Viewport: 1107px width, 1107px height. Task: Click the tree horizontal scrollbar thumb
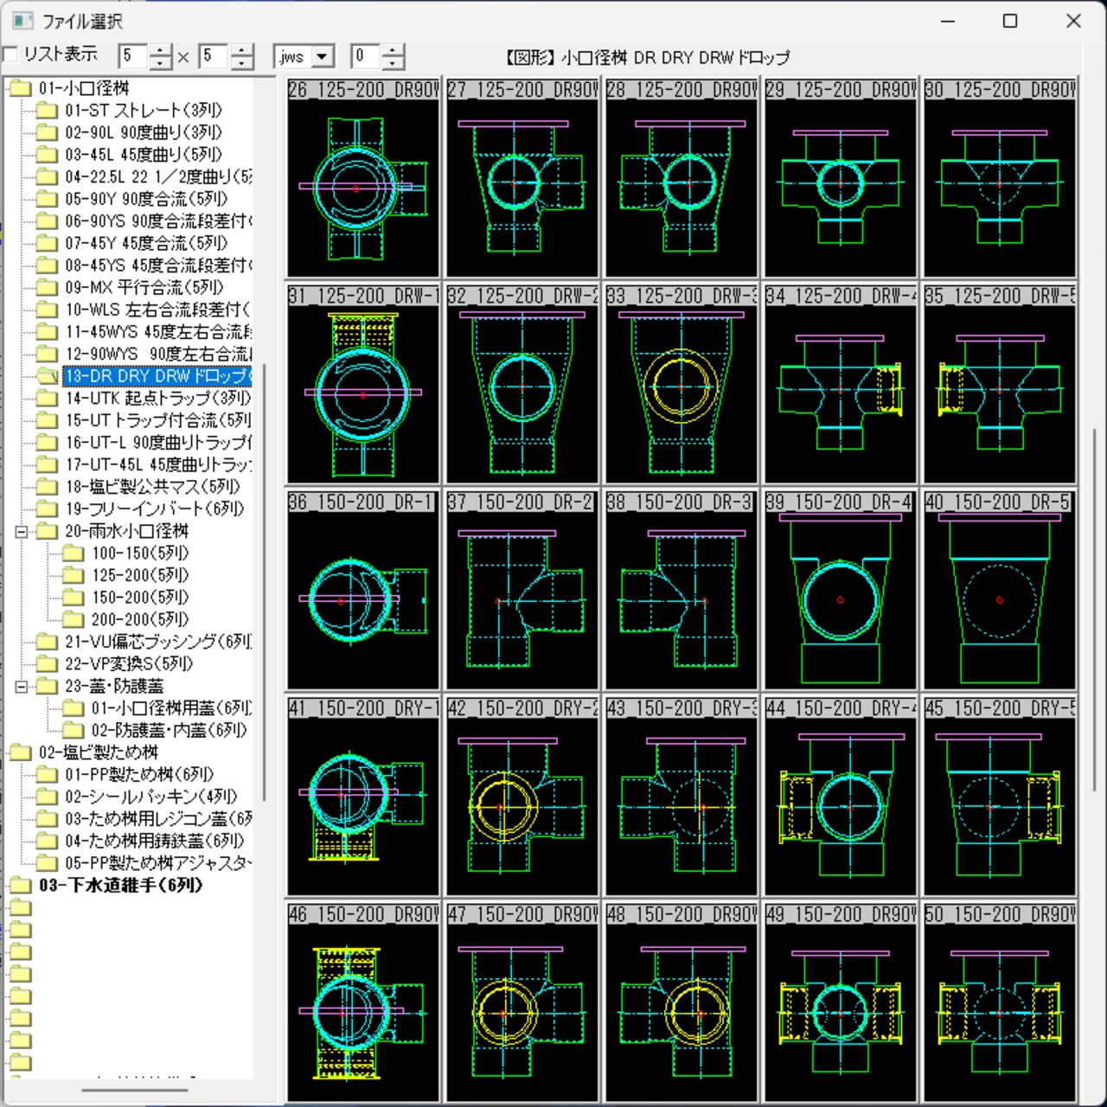tap(135, 1090)
